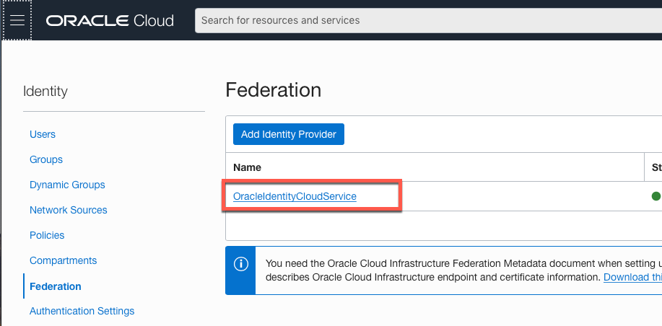Go to Groups in the Identity menu
This screenshot has height=326, width=662.
46,159
